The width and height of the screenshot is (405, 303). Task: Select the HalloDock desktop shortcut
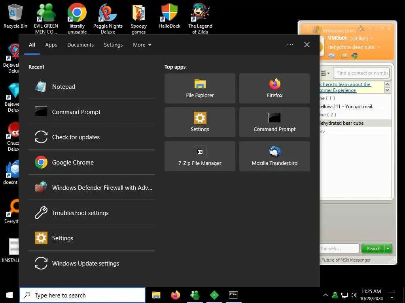(x=169, y=16)
